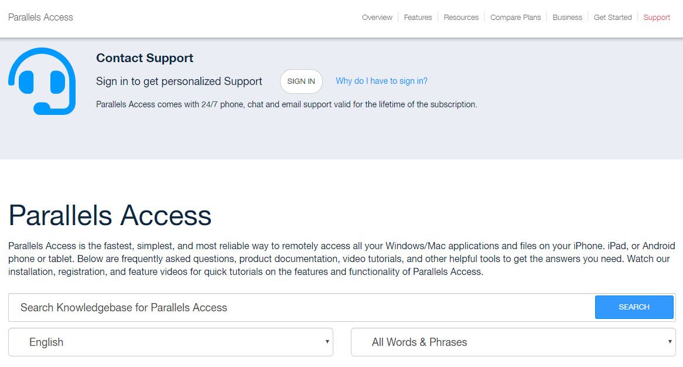Open the Compare Plans page
Screen dimensions: 683x367
pos(515,17)
